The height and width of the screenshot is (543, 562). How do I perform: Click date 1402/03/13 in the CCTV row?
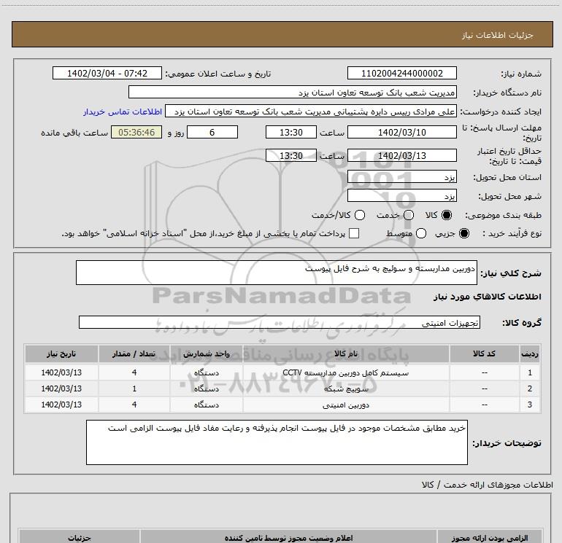tap(61, 372)
